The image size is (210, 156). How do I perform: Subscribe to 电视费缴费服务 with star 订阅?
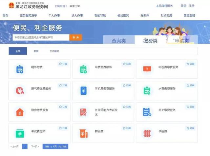pos(190,64)
